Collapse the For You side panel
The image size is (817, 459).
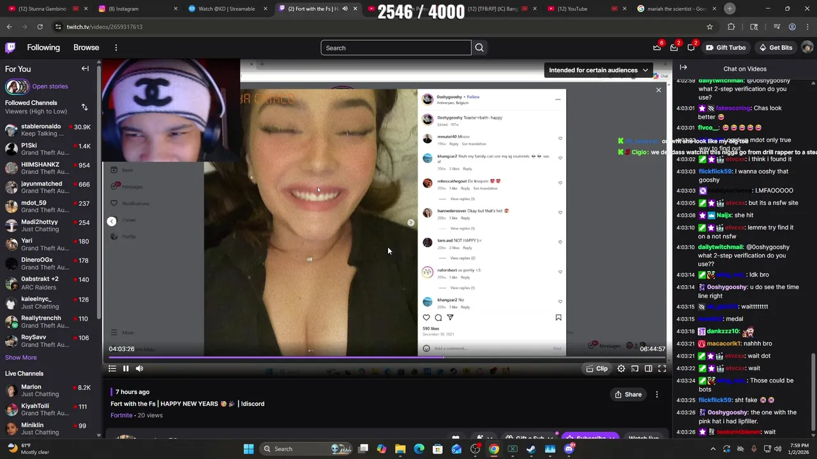click(85, 69)
